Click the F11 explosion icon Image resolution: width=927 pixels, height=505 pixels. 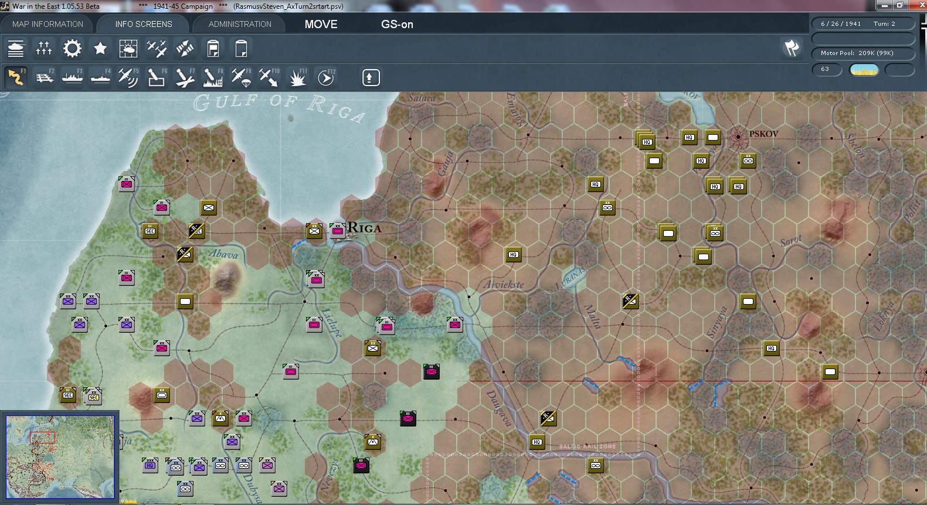pyautogui.click(x=297, y=77)
